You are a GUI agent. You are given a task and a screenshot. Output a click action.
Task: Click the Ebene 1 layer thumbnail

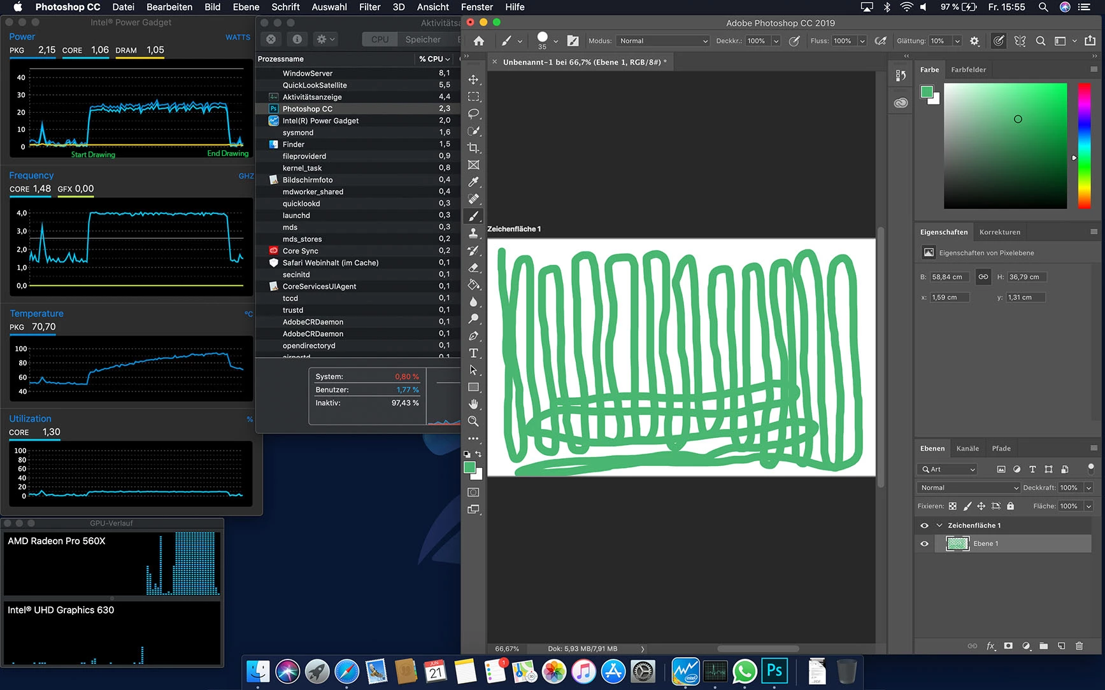coord(957,544)
